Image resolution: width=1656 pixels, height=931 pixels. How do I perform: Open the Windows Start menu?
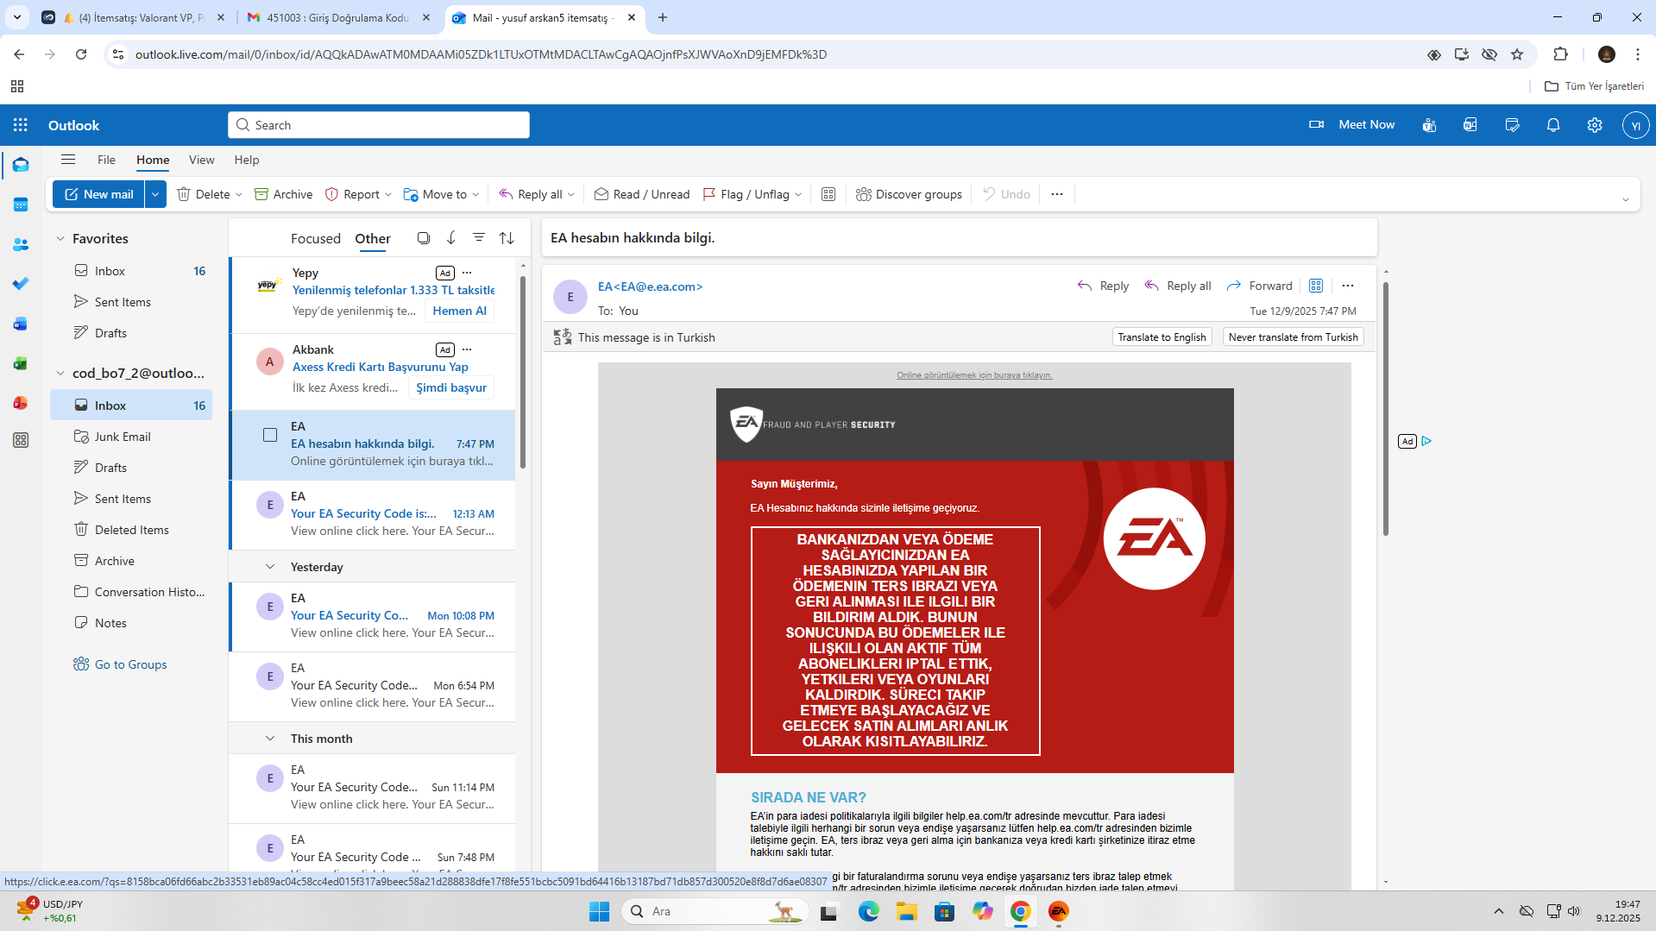pyautogui.click(x=600, y=911)
